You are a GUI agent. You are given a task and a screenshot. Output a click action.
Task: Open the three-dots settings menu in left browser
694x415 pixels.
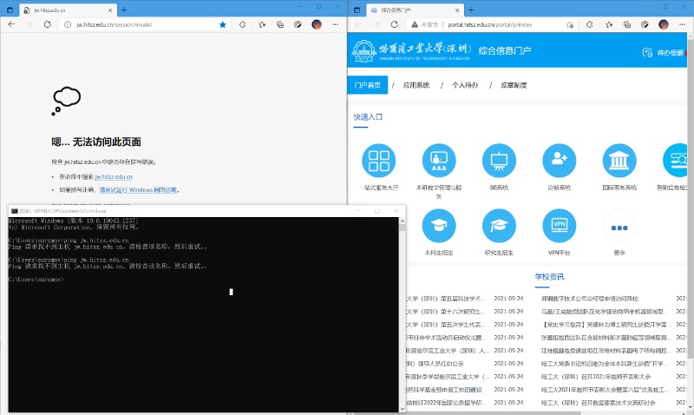pos(335,24)
